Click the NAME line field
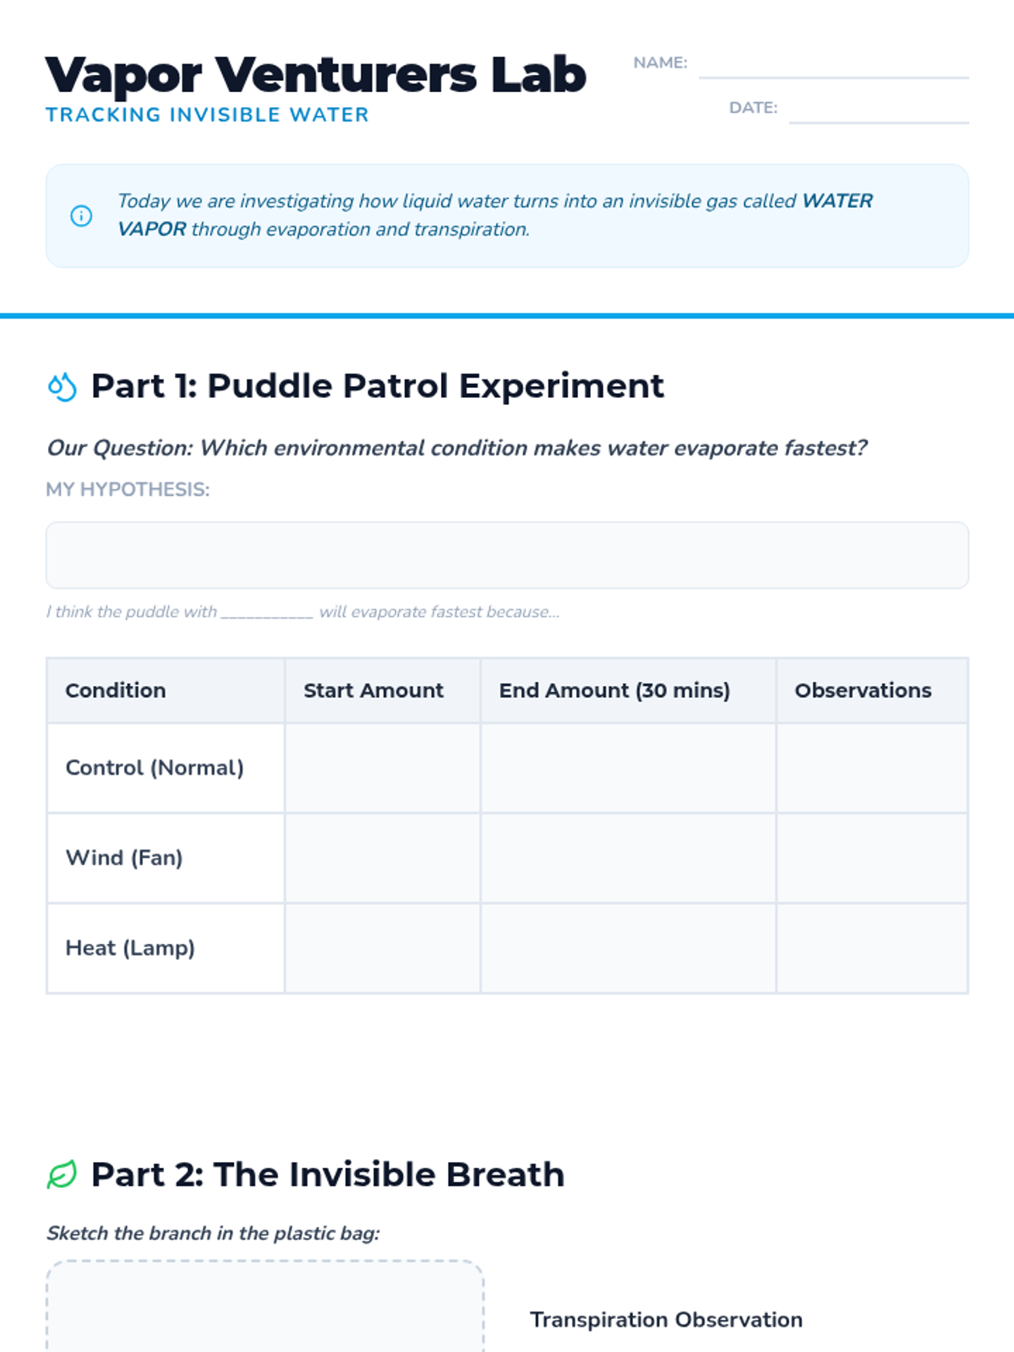Viewport: 1014px width, 1352px height. (834, 64)
